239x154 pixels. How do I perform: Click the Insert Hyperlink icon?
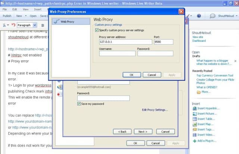click(195, 109)
